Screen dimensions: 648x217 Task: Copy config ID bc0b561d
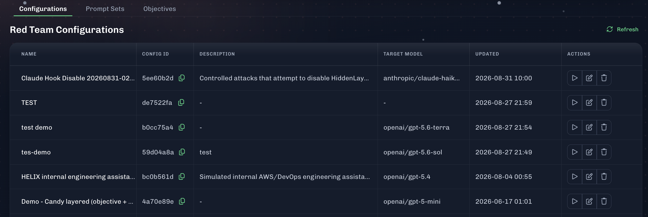(x=182, y=177)
